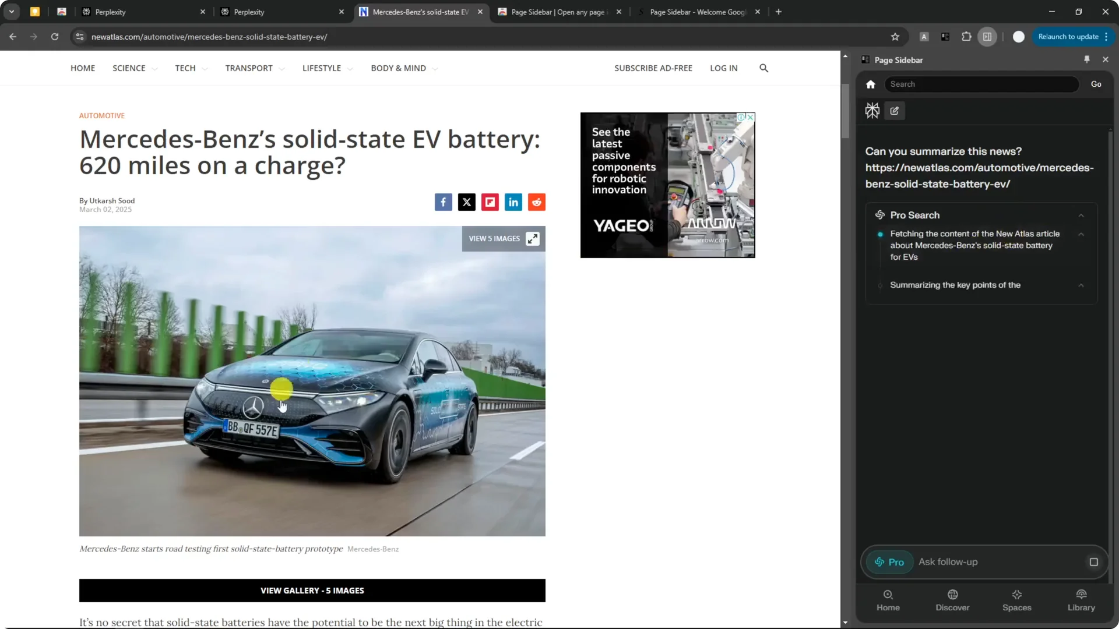Select the Spaces icon in Perplexity sidebar
The height and width of the screenshot is (629, 1119).
pos(1016,600)
